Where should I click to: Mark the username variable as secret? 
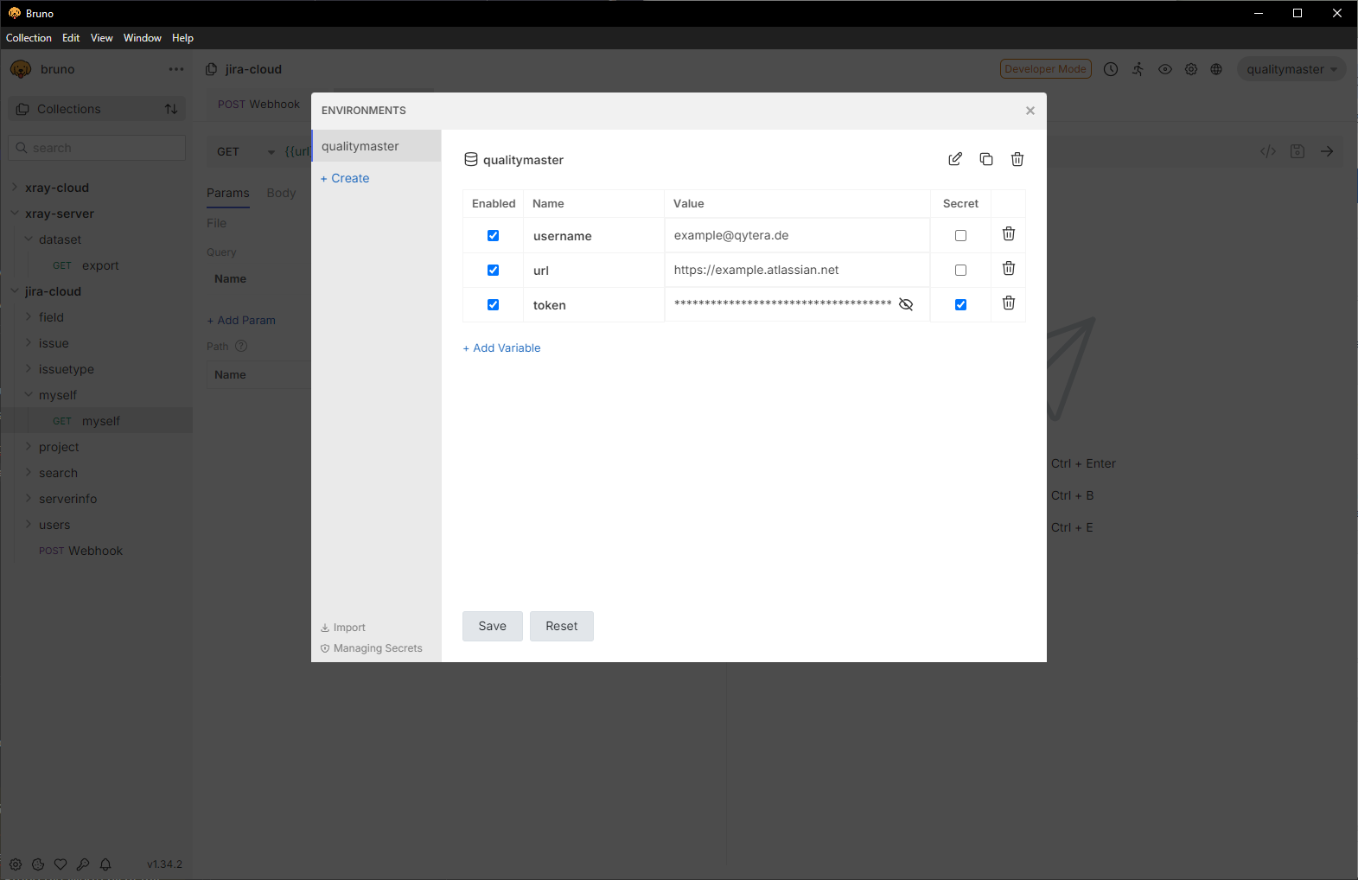(960, 235)
